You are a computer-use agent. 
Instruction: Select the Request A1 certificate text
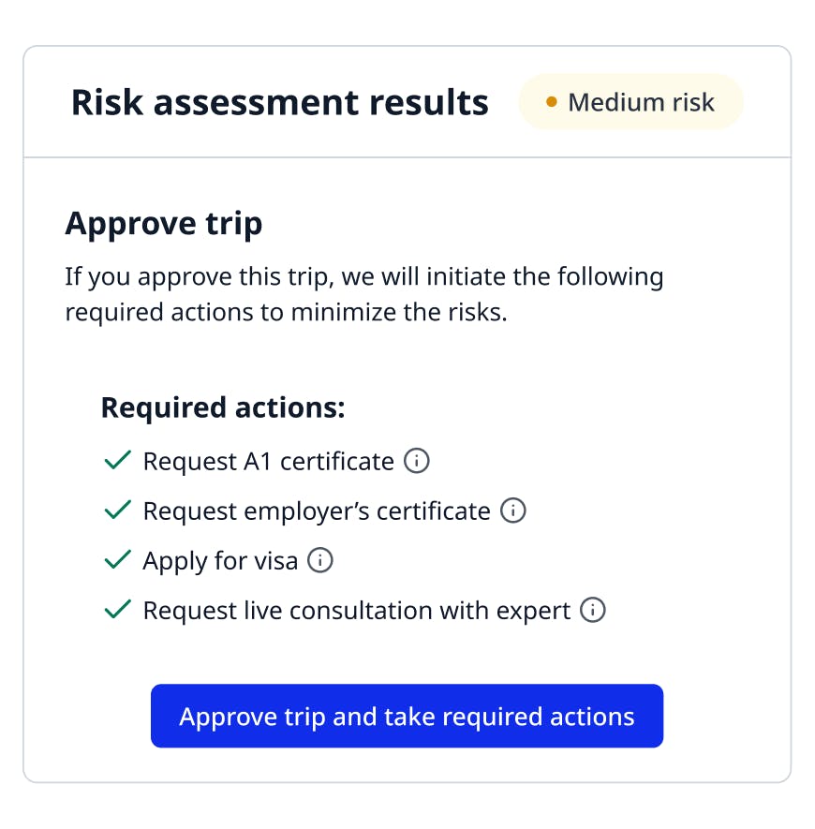[x=268, y=461]
